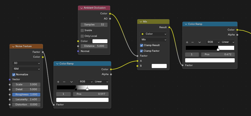
Task: Click the Roughness field on Noise Texture
Action: (x=26, y=95)
